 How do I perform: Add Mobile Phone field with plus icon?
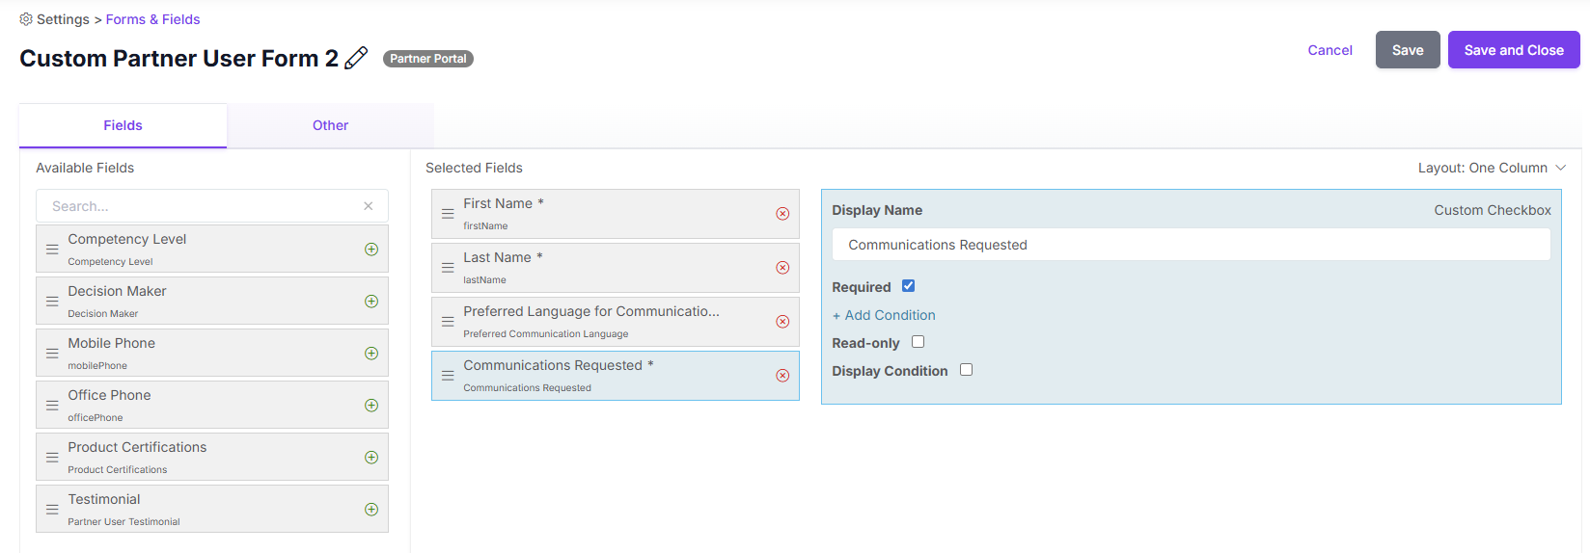pos(371,354)
